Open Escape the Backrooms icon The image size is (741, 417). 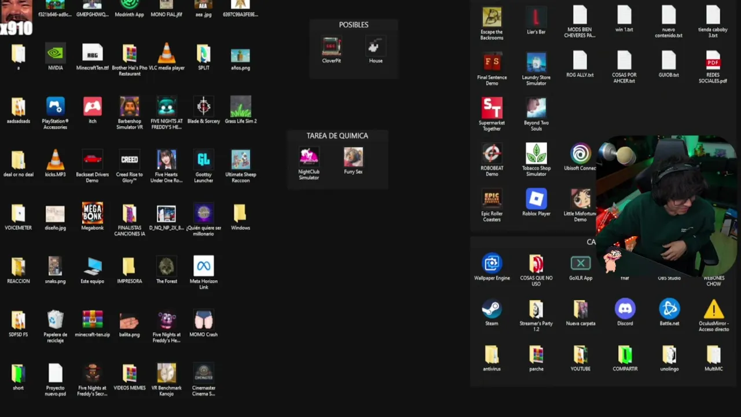[x=491, y=17]
